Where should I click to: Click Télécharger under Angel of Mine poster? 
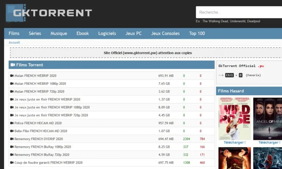coord(269,142)
